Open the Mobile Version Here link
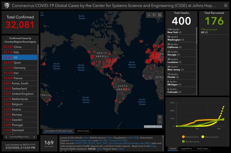The width and height of the screenshot is (231, 153). (x=110, y=138)
